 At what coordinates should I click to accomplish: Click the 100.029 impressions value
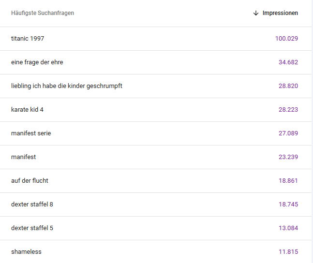click(x=286, y=38)
